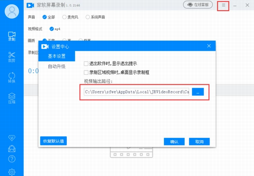This screenshot has height=176, width=254.
Task: Open the 录制 recording section in sidebar
Action: coord(12,36)
